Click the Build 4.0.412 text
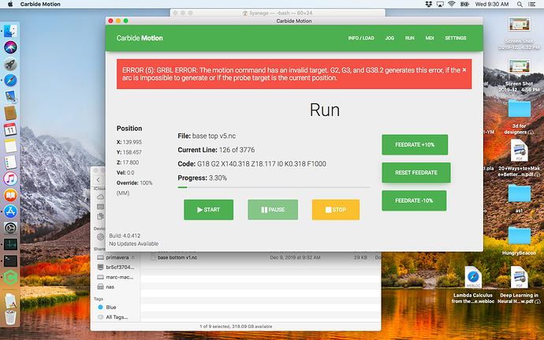Screen dimensions: 544x340 pyautogui.click(x=125, y=236)
